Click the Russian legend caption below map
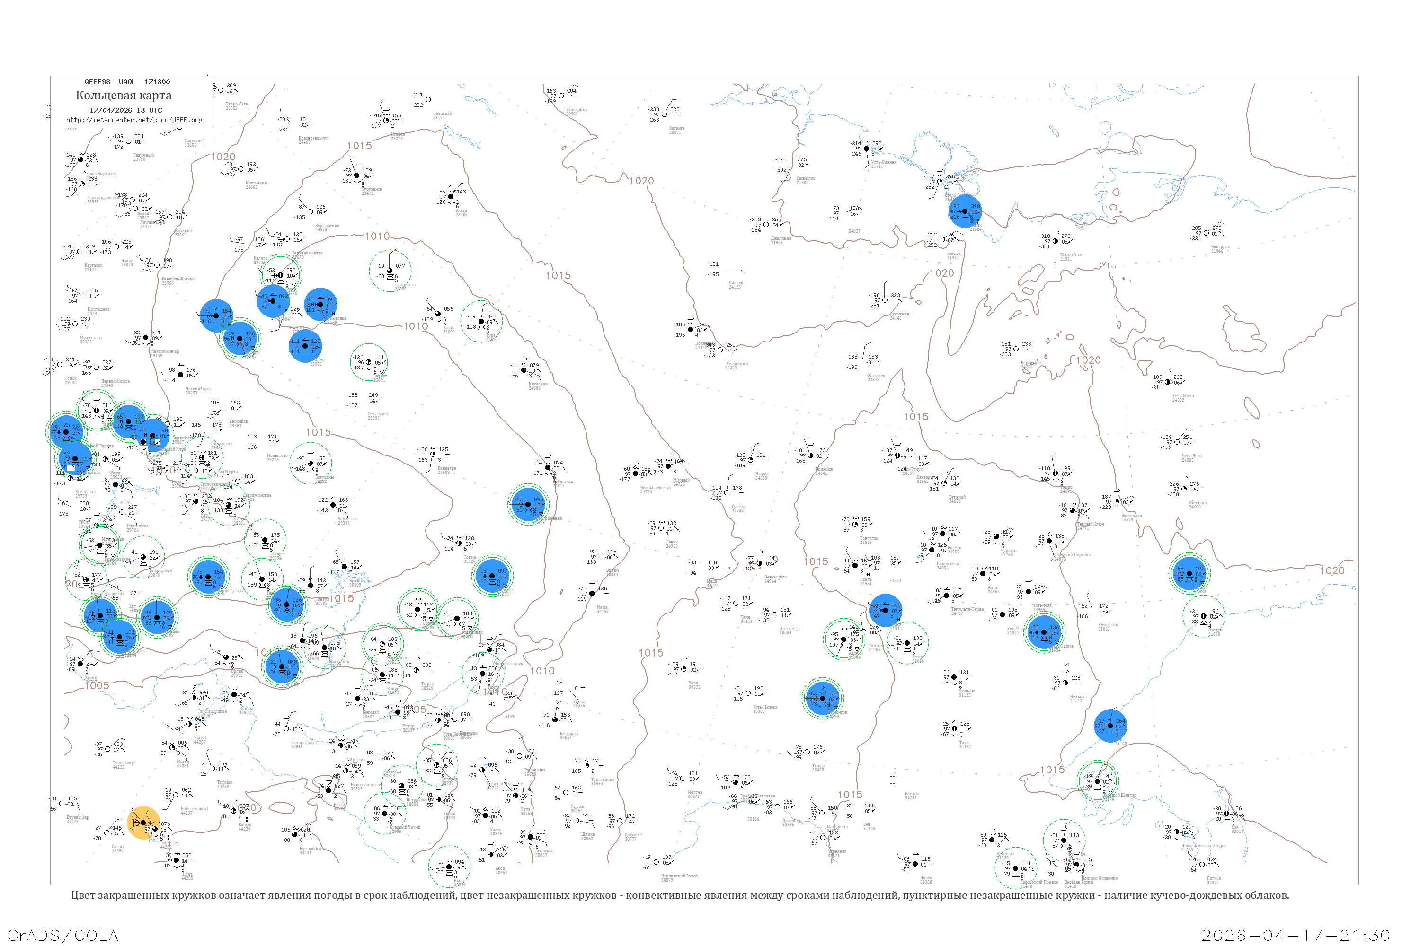 (x=680, y=895)
